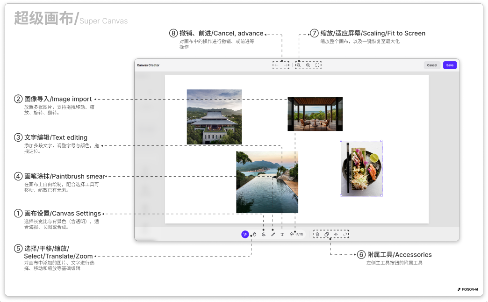Viewport: 488px width, 302px height.
Task: Click the fit-to-screen icon in top toolbar
Action: tap(318, 65)
